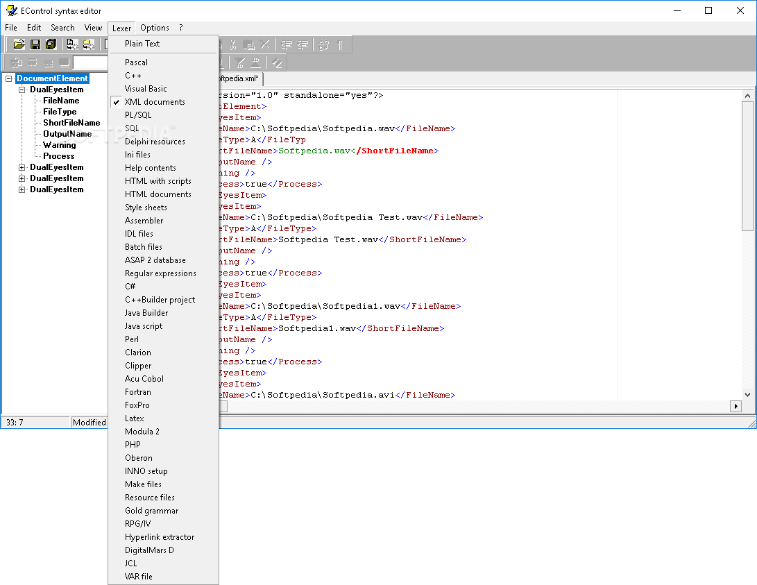The width and height of the screenshot is (757, 585).
Task: Switch to the Softpedia.xml document tab
Action: point(240,78)
